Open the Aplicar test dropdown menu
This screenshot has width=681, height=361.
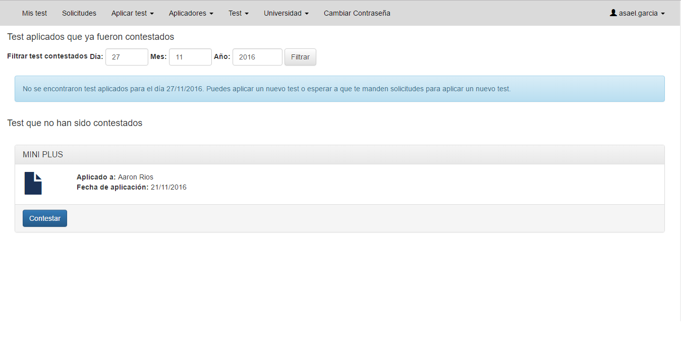click(132, 13)
